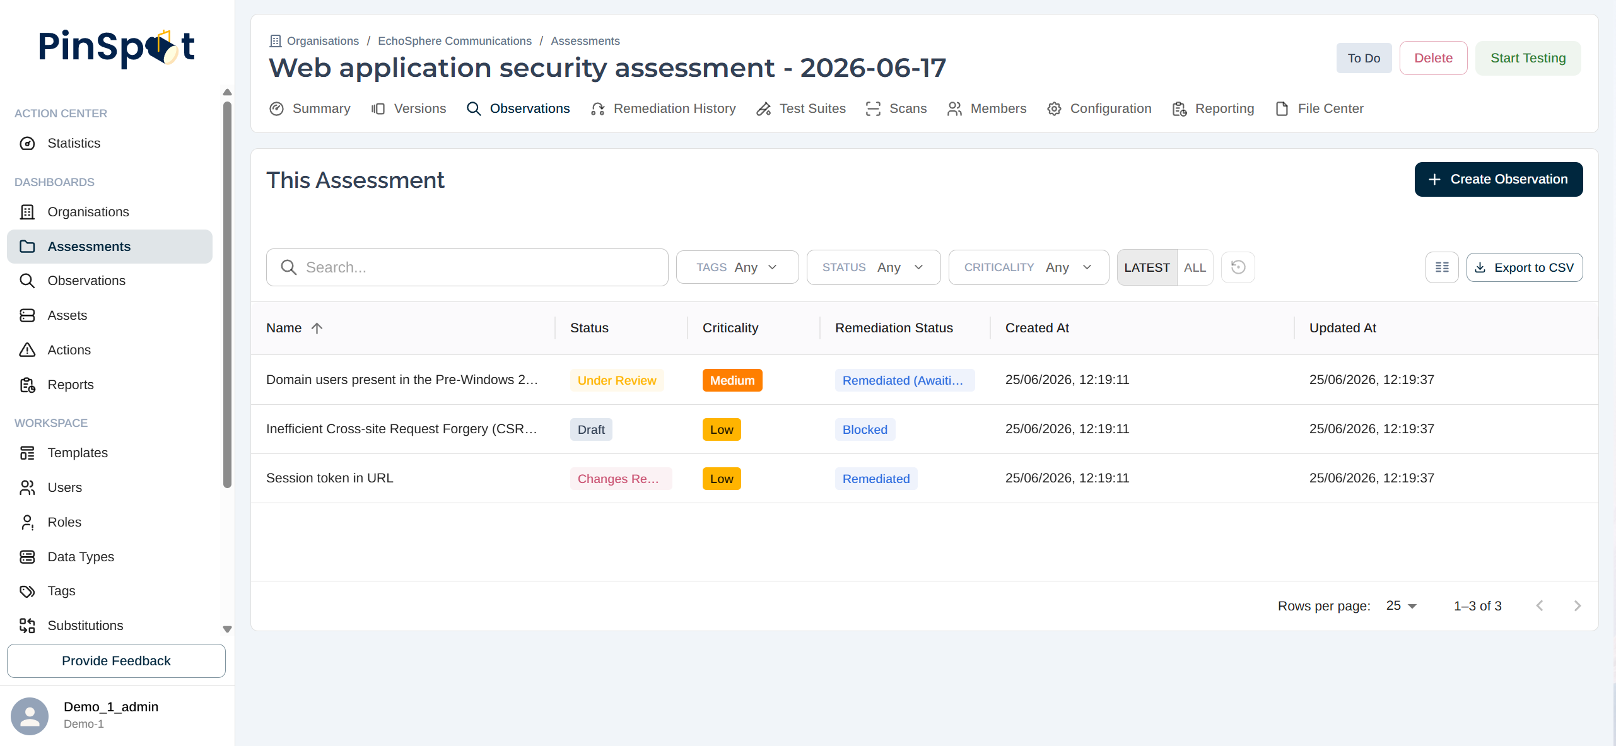Screen dimensions: 1616x746
Task: Click the Blocked remediation status badge
Action: (865, 429)
